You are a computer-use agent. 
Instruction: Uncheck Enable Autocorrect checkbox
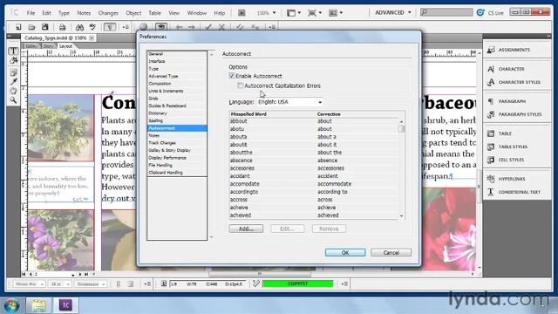click(232, 76)
